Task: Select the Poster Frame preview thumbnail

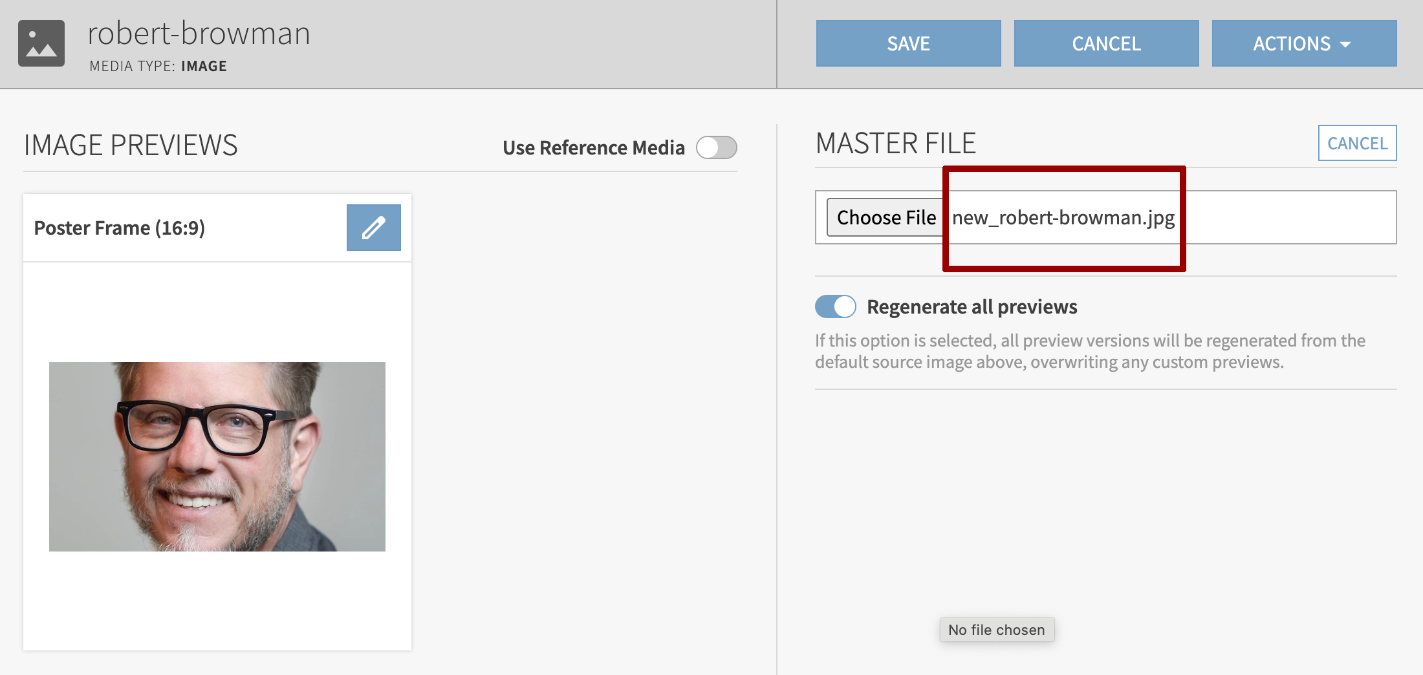Action: [x=217, y=456]
